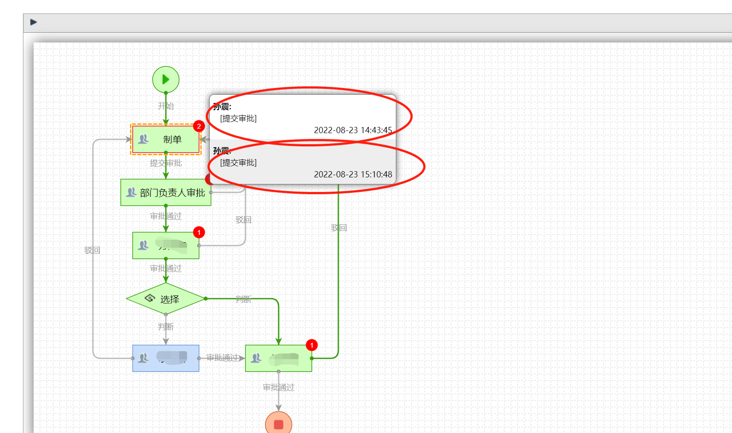Select the 部门负责人审批 node
The height and width of the screenshot is (433, 732).
(166, 192)
